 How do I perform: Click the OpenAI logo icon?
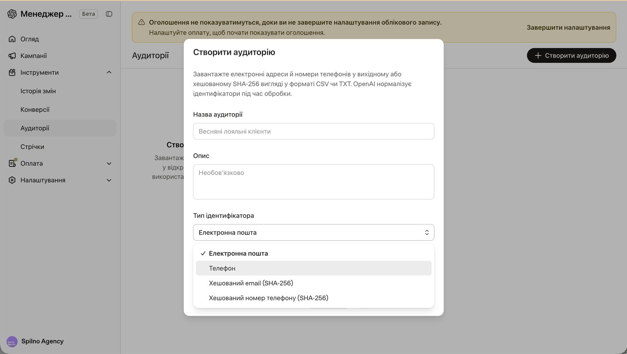(12, 14)
